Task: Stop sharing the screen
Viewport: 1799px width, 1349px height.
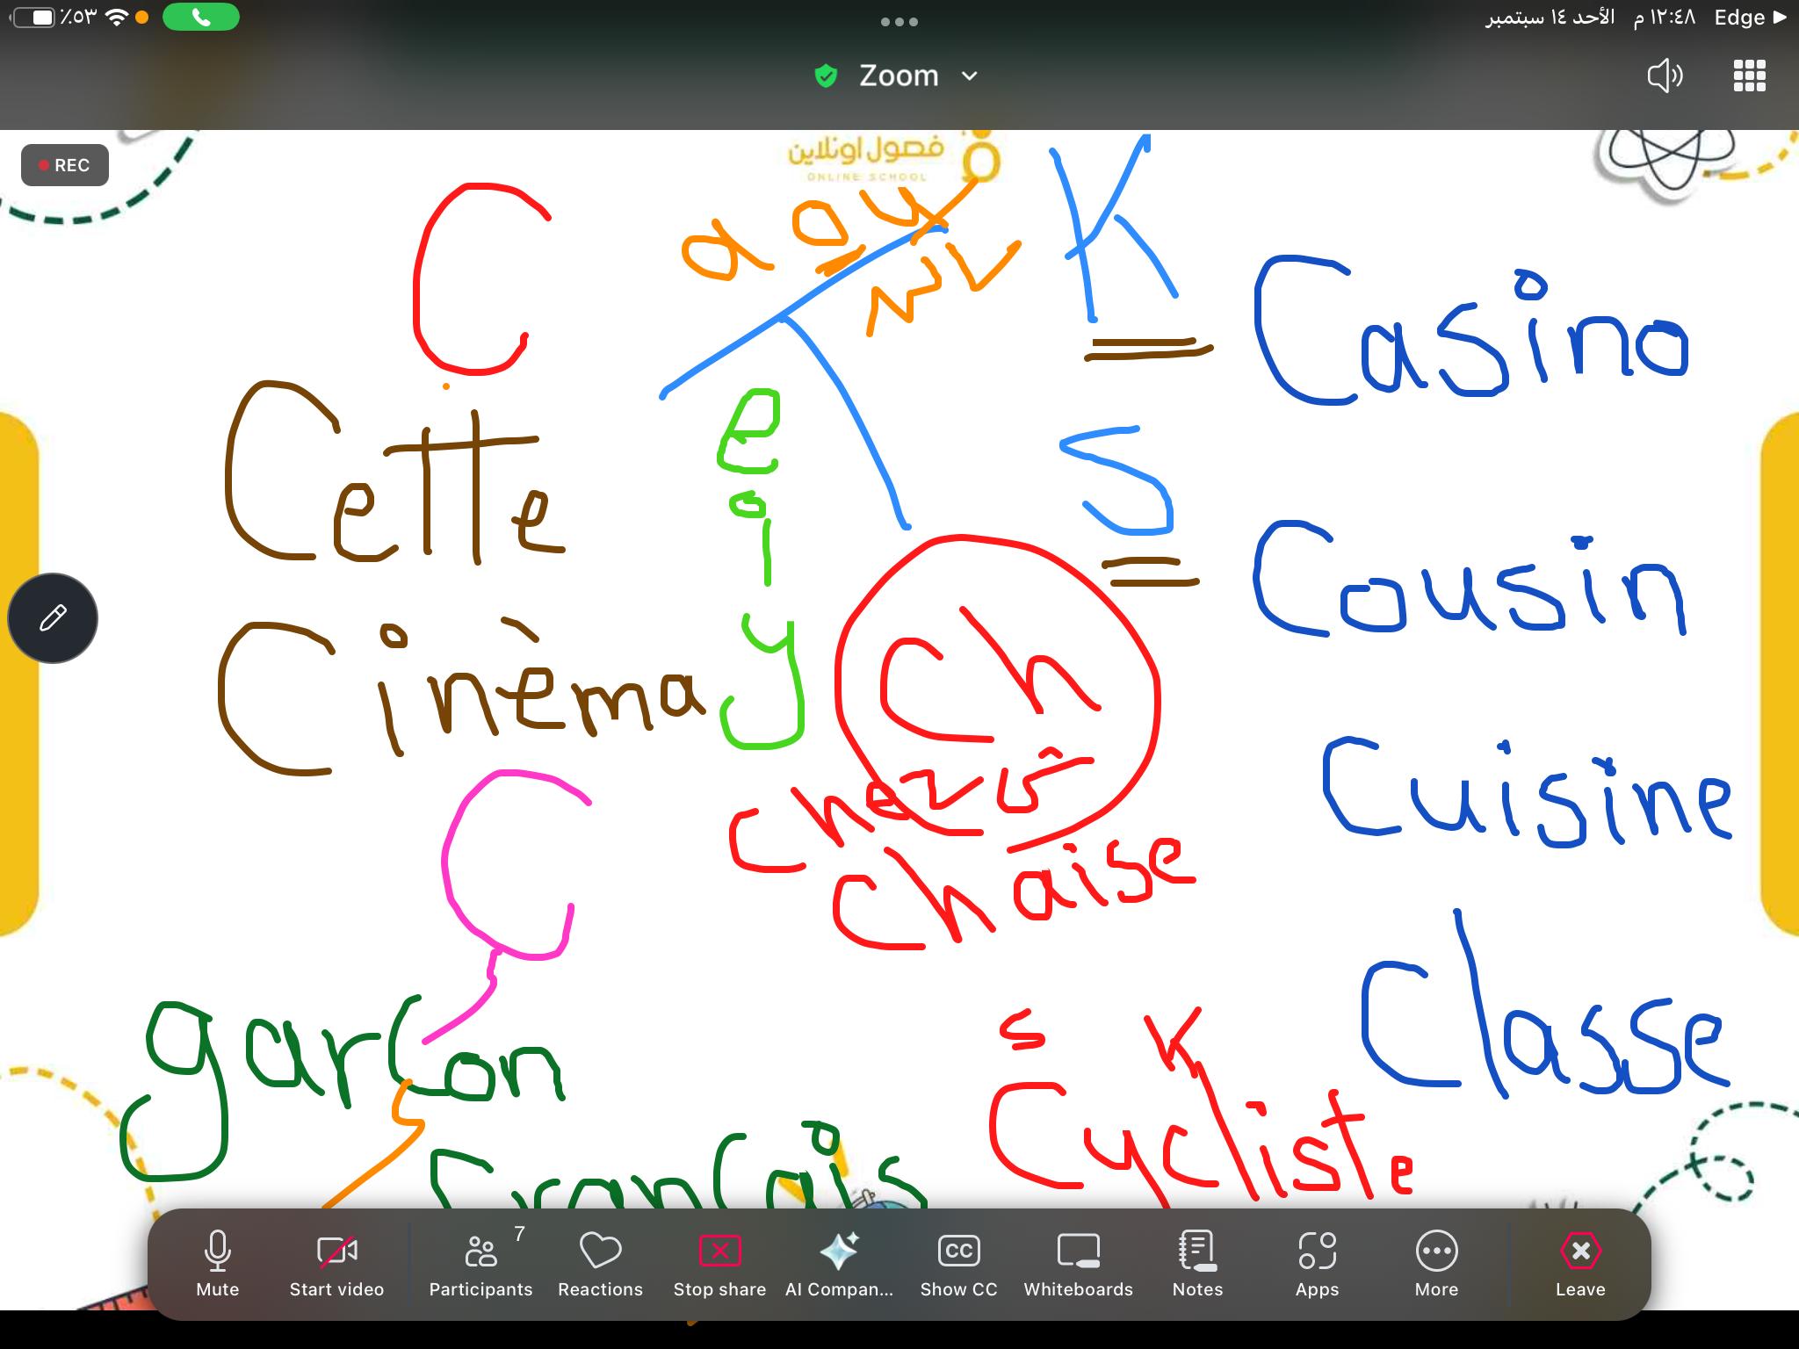Action: point(719,1263)
